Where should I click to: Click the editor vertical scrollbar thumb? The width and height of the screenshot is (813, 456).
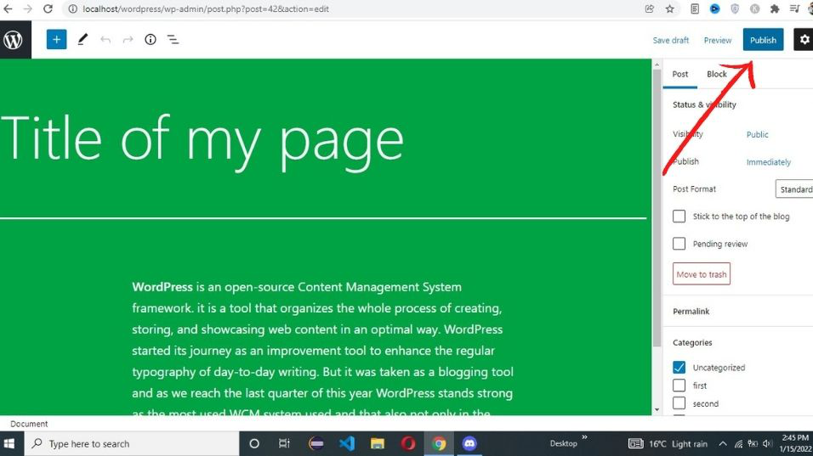click(x=657, y=210)
